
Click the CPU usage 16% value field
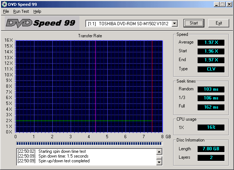211,127
